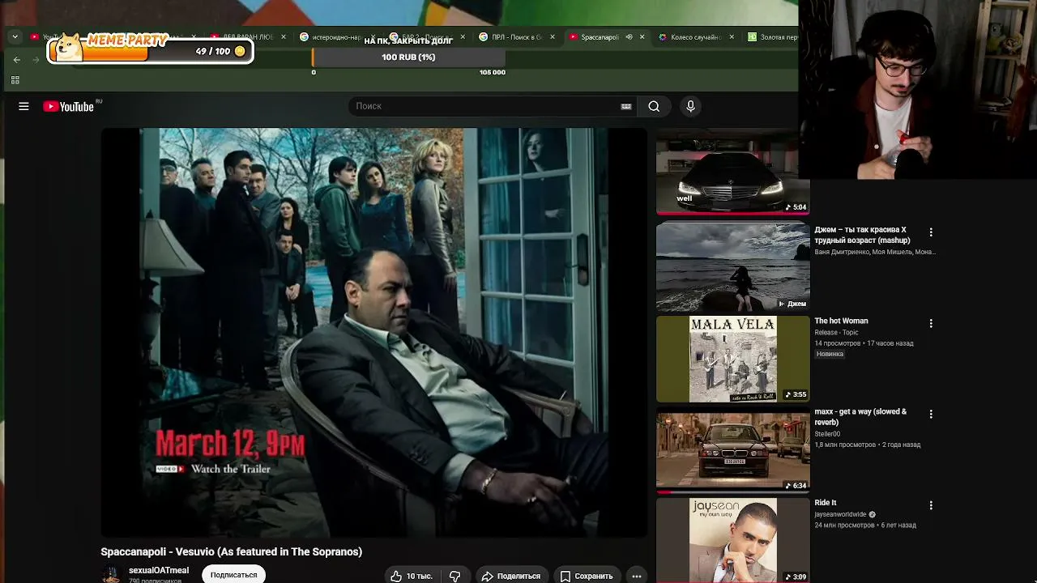Close the Колесо случайно tab
The image size is (1037, 583).
click(x=732, y=37)
